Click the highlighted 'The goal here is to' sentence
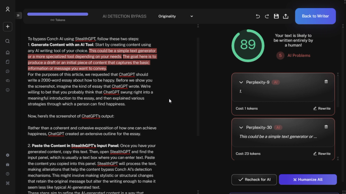This screenshot has height=194, width=346. point(92,62)
